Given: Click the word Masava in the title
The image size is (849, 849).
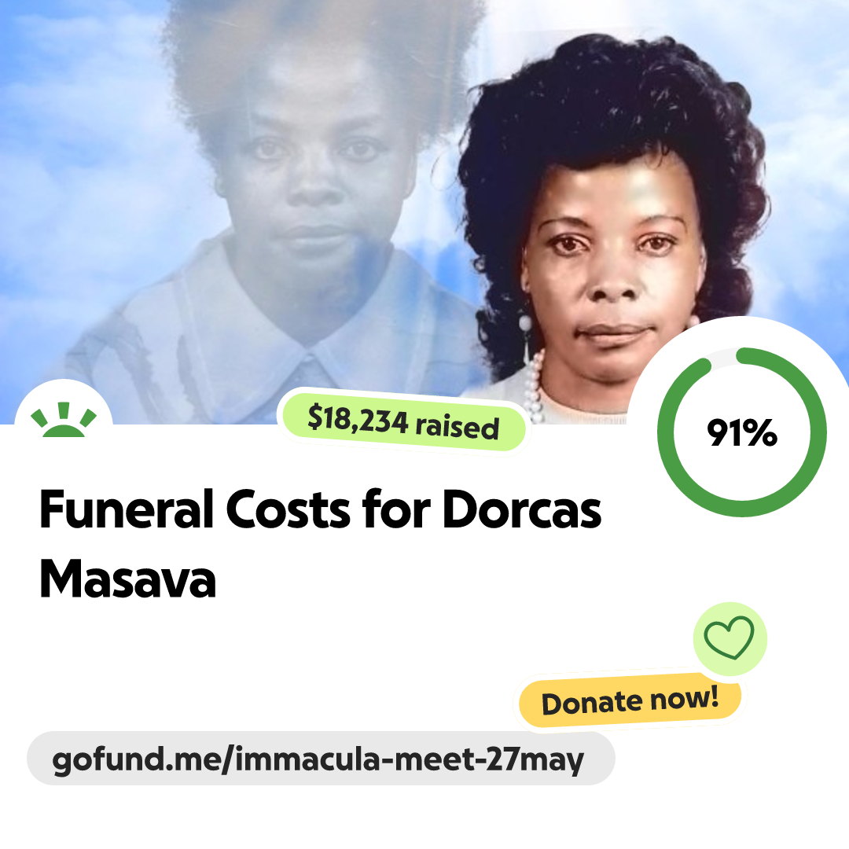Looking at the screenshot, I should click(x=128, y=579).
